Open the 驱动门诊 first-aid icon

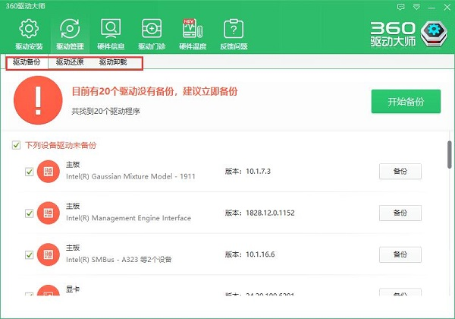point(152,28)
